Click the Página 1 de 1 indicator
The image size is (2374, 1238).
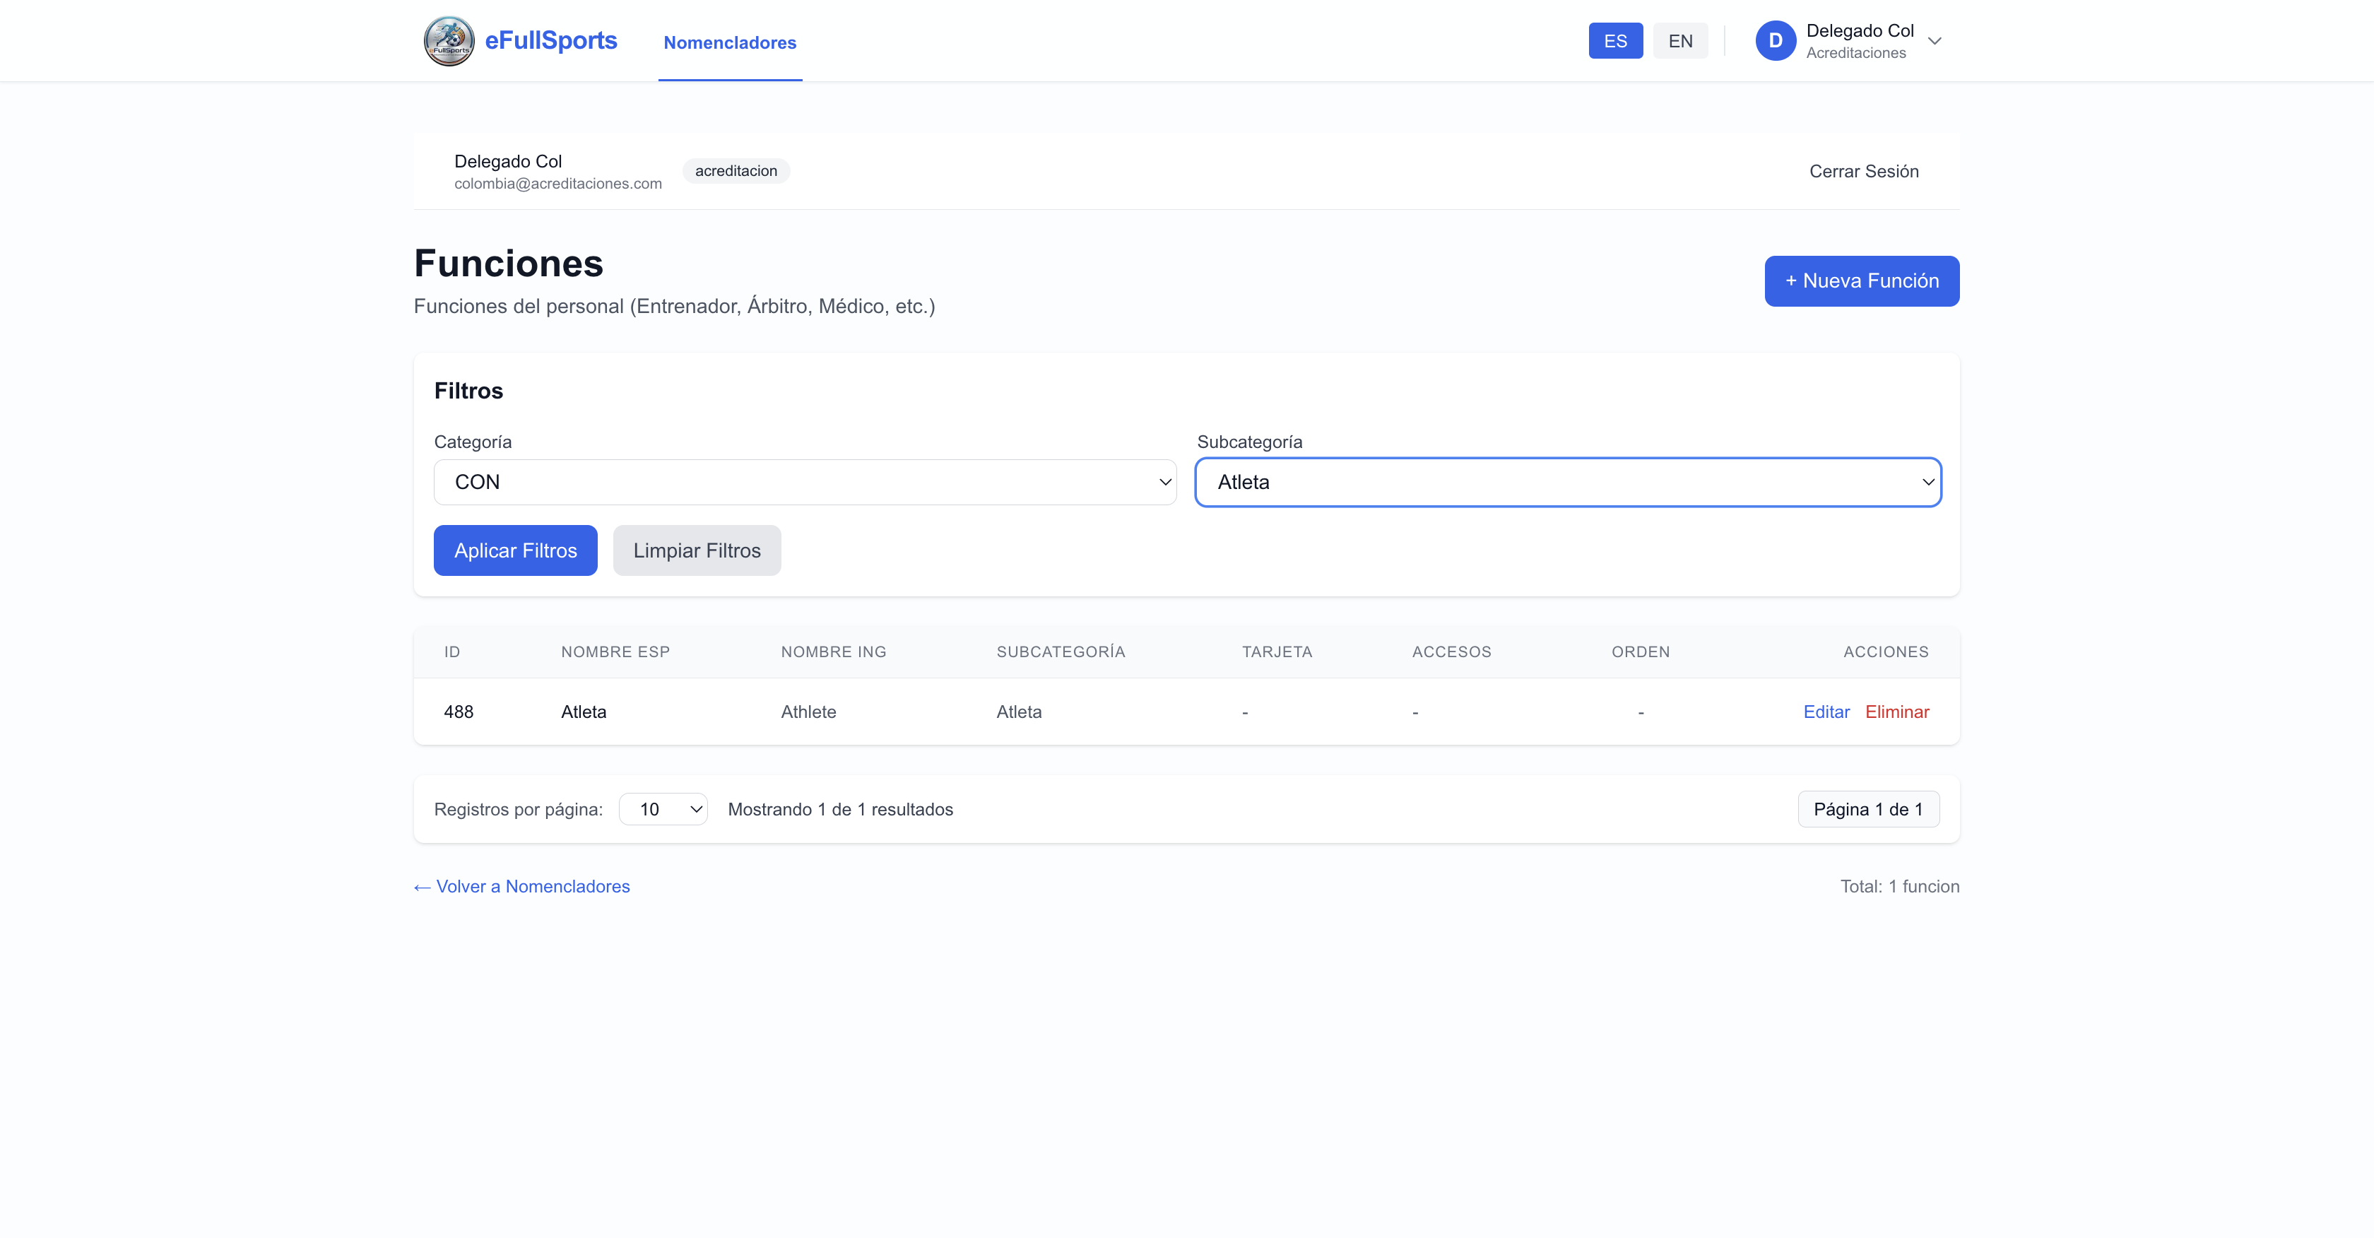[x=1867, y=809]
